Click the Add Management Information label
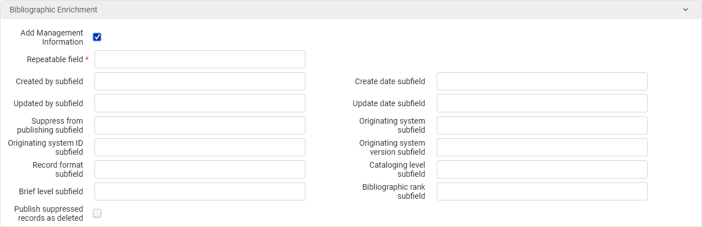The height and width of the screenshot is (227, 702). [x=51, y=37]
